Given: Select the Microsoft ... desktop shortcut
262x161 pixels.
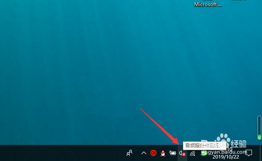Looking at the screenshot, I should pyautogui.click(x=208, y=4).
